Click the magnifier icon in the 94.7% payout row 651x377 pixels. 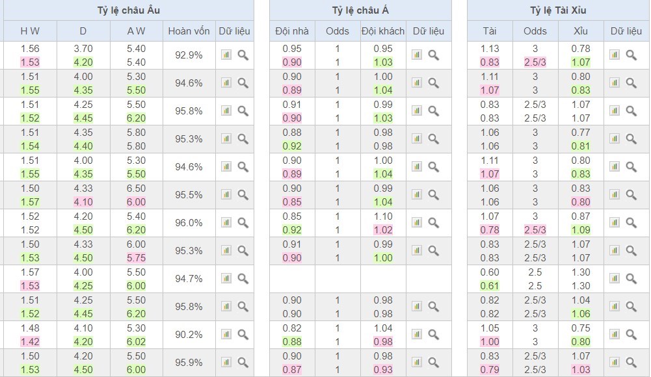pyautogui.click(x=243, y=279)
